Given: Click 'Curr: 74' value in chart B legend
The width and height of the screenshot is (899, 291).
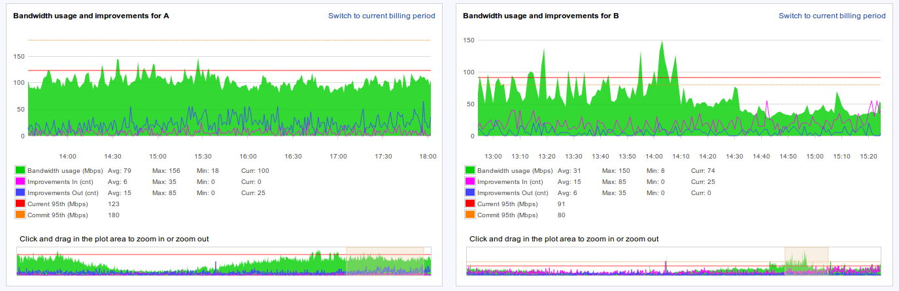Looking at the screenshot, I should pos(703,171).
